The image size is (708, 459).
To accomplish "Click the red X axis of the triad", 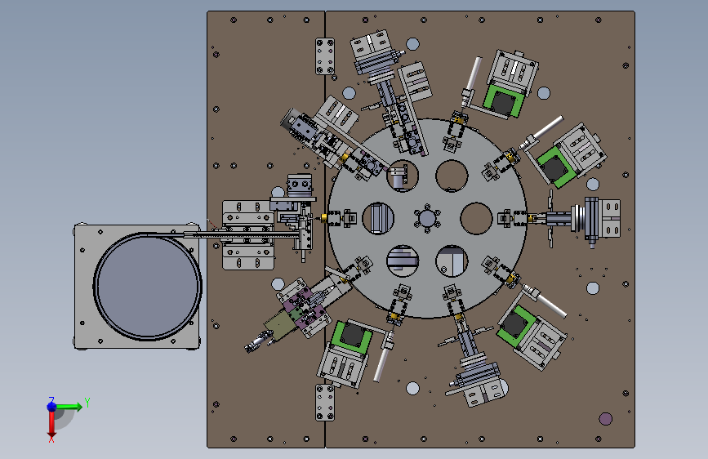I will [x=51, y=423].
